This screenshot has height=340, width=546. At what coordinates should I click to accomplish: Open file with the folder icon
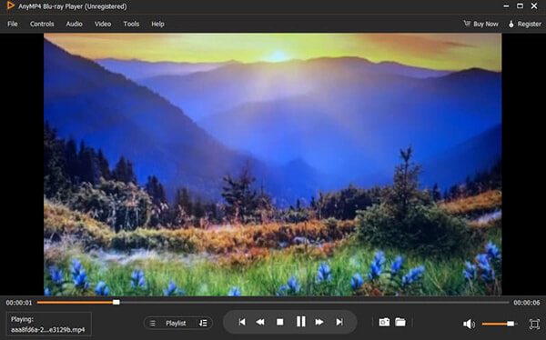[x=400, y=322]
